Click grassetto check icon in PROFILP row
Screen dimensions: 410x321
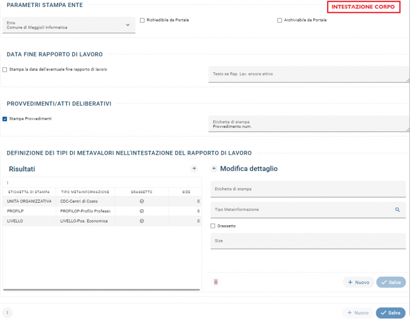(x=142, y=211)
